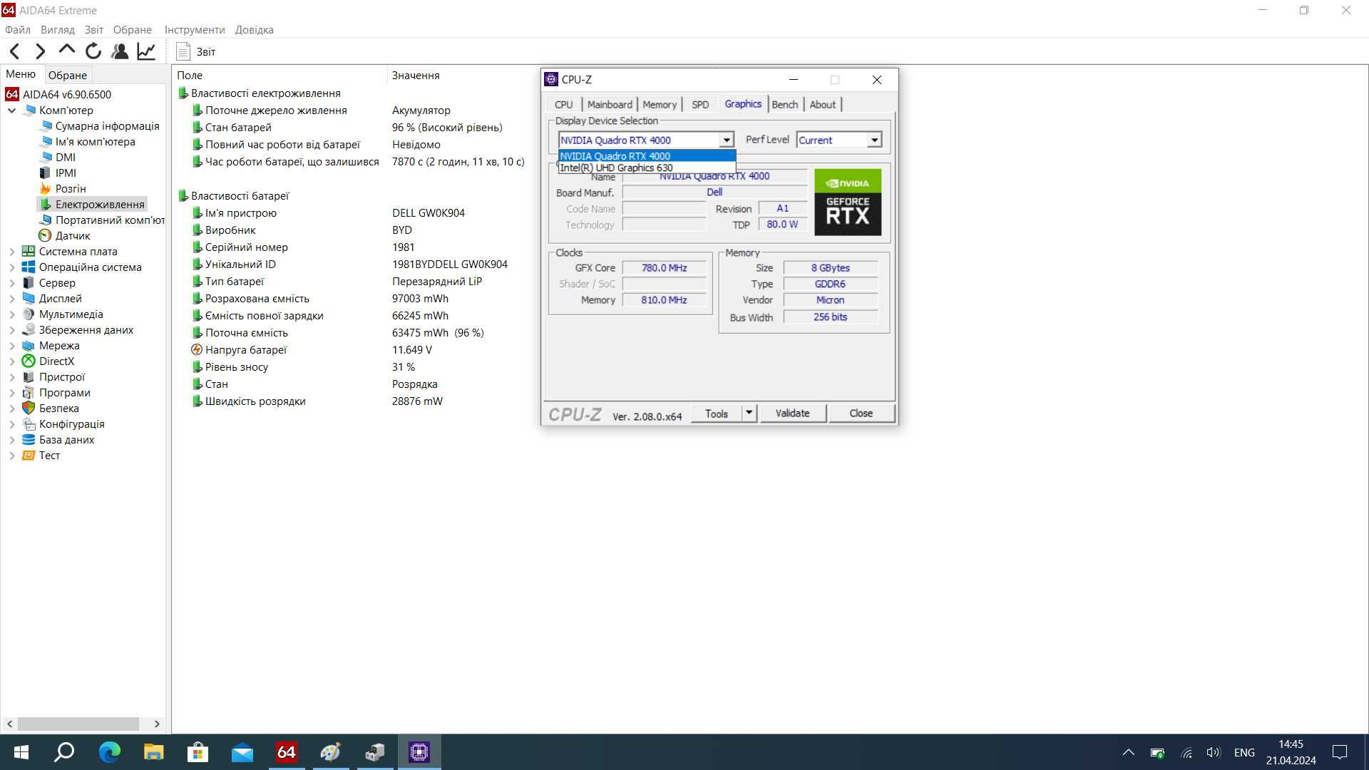Click the forward navigation arrow in toolbar
The image size is (1369, 770).
(x=41, y=51)
